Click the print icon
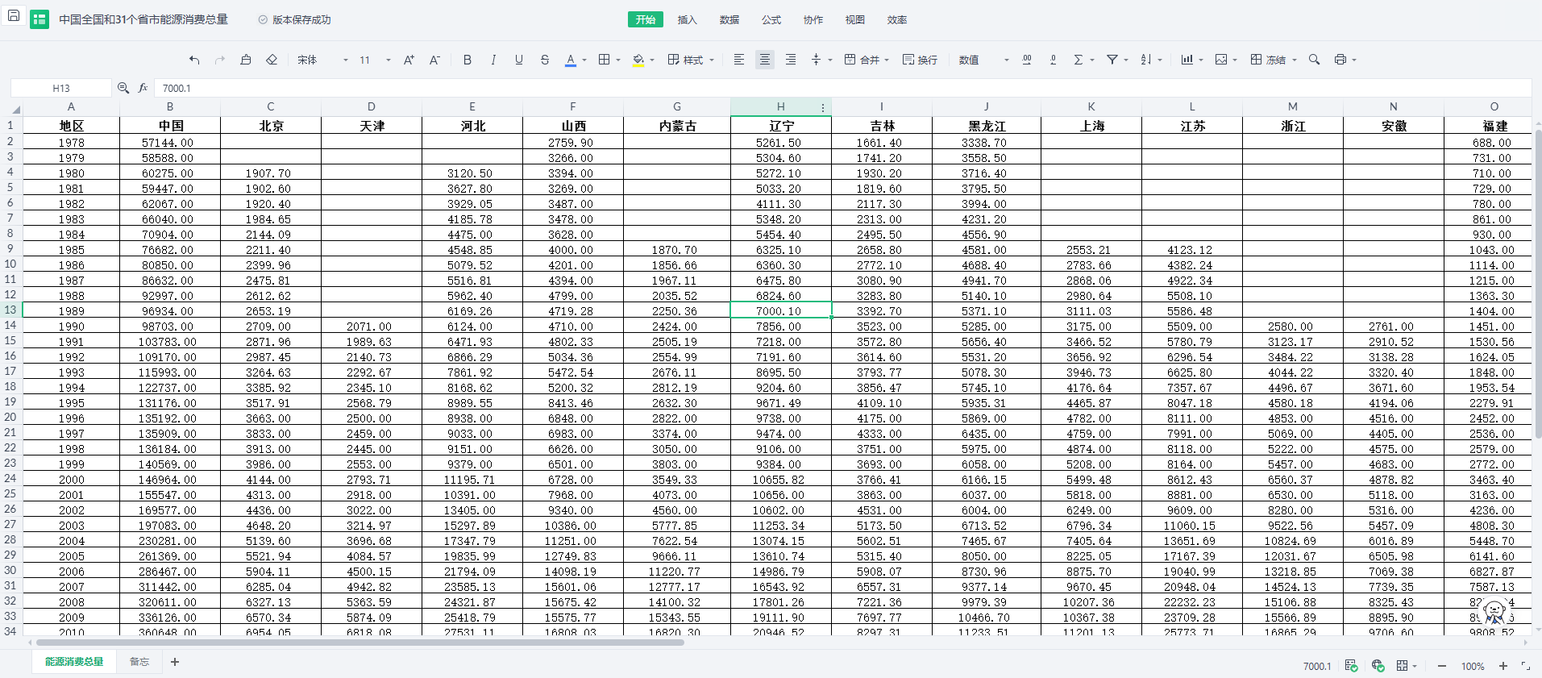This screenshot has width=1542, height=678. point(1340,60)
